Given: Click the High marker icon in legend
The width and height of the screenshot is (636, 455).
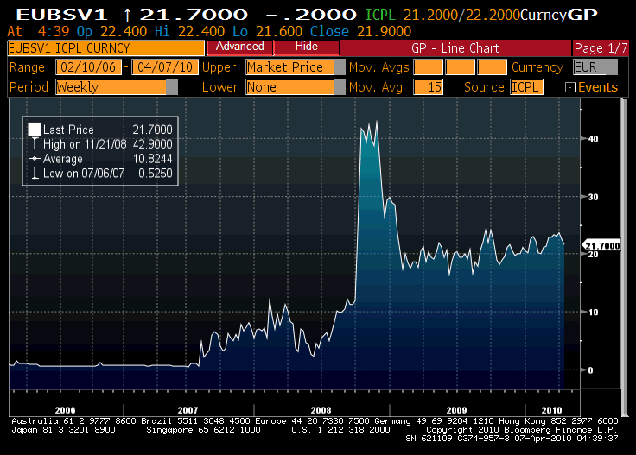Looking at the screenshot, I should coord(35,144).
